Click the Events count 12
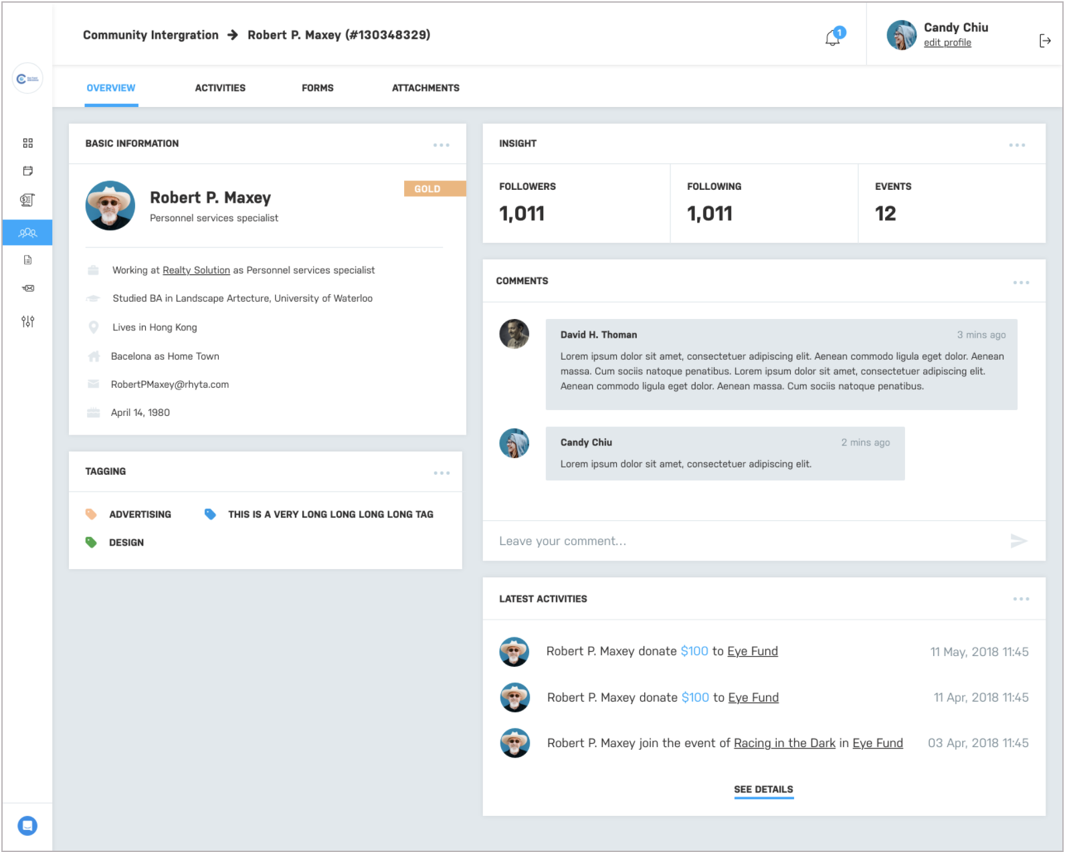Image resolution: width=1065 pixels, height=852 pixels. click(885, 213)
